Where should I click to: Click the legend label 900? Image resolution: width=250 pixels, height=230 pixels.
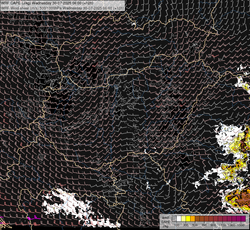coord(213,225)
